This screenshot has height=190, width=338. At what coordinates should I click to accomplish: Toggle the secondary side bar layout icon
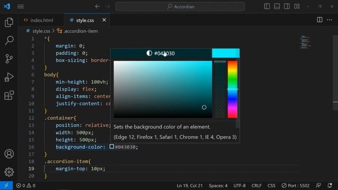[x=287, y=6]
